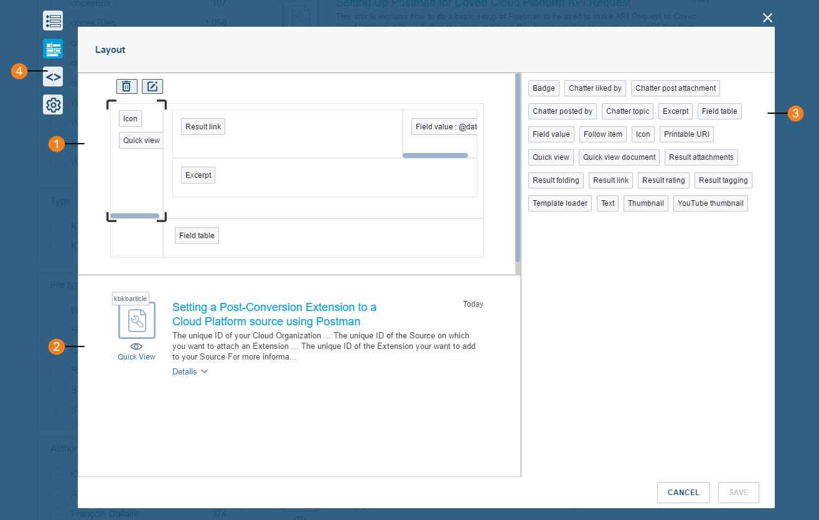The height and width of the screenshot is (520, 819).
Task: Click the horizontal scrollbar under Icon cell
Action: click(x=134, y=216)
